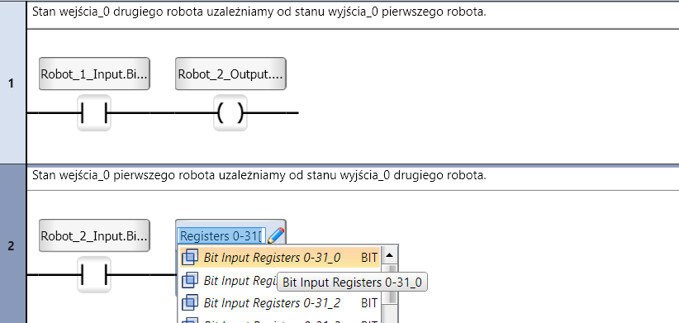This screenshot has width=679, height=323.
Task: Select the contact symbol in rung 1
Action: point(94,112)
